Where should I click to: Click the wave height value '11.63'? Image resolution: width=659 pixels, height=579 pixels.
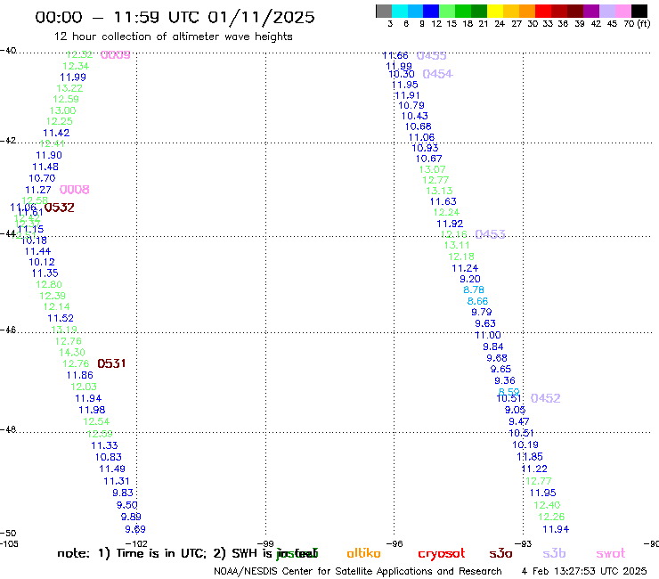[x=443, y=201]
